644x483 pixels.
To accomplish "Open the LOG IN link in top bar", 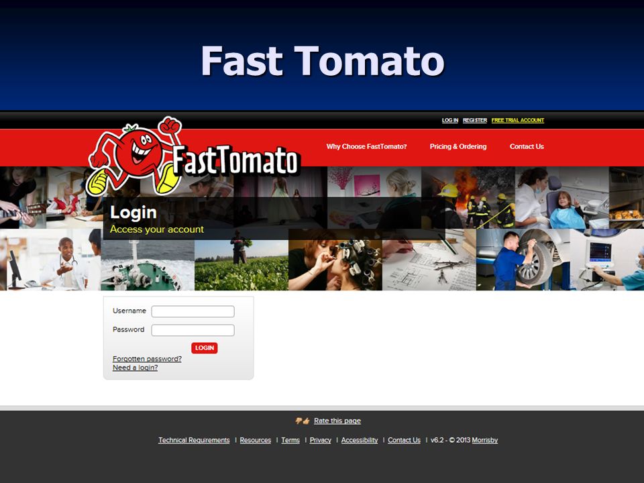I will 449,120.
